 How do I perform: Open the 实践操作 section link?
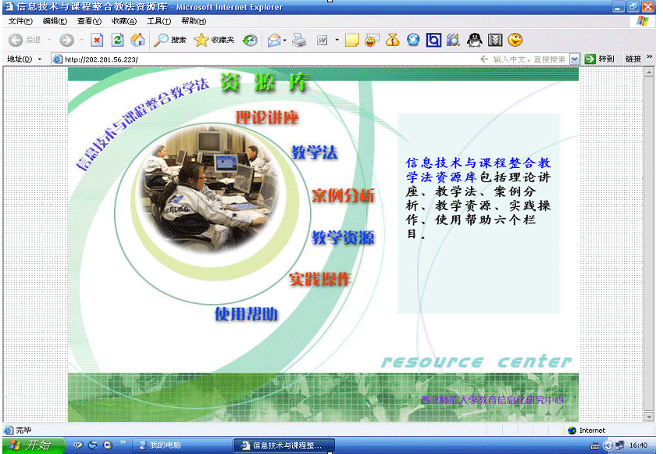tap(320, 279)
